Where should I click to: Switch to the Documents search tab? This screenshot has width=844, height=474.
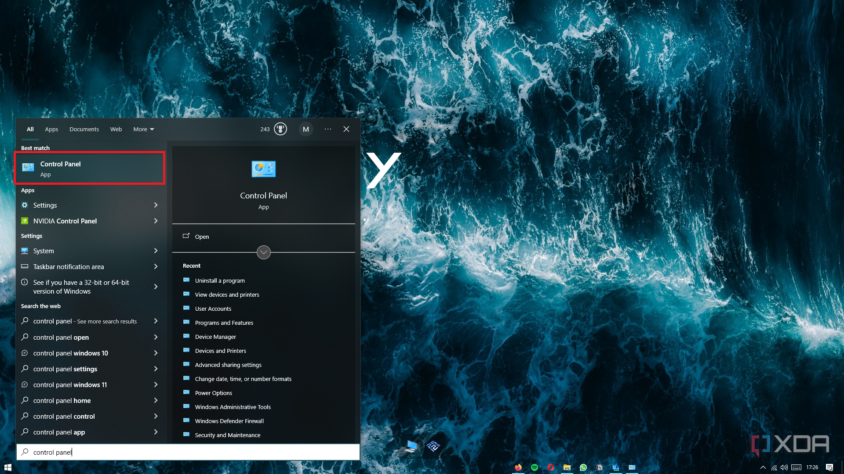(x=84, y=129)
